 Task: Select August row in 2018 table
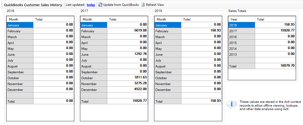pos(188,66)
